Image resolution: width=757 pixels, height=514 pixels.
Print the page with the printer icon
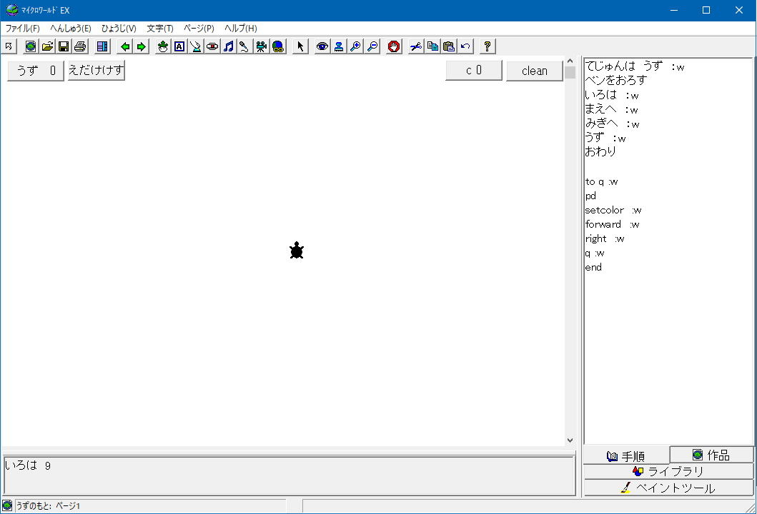pyautogui.click(x=80, y=46)
